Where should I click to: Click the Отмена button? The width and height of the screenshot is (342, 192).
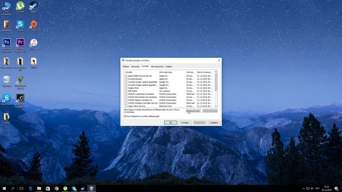pos(185,123)
